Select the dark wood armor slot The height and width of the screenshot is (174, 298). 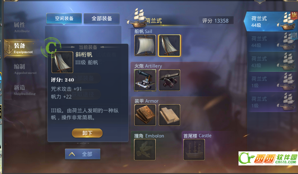(145, 115)
